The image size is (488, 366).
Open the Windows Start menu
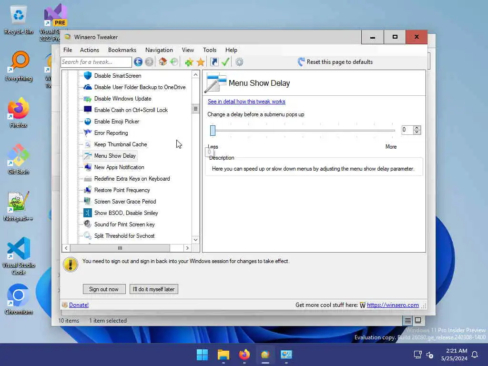(202, 355)
